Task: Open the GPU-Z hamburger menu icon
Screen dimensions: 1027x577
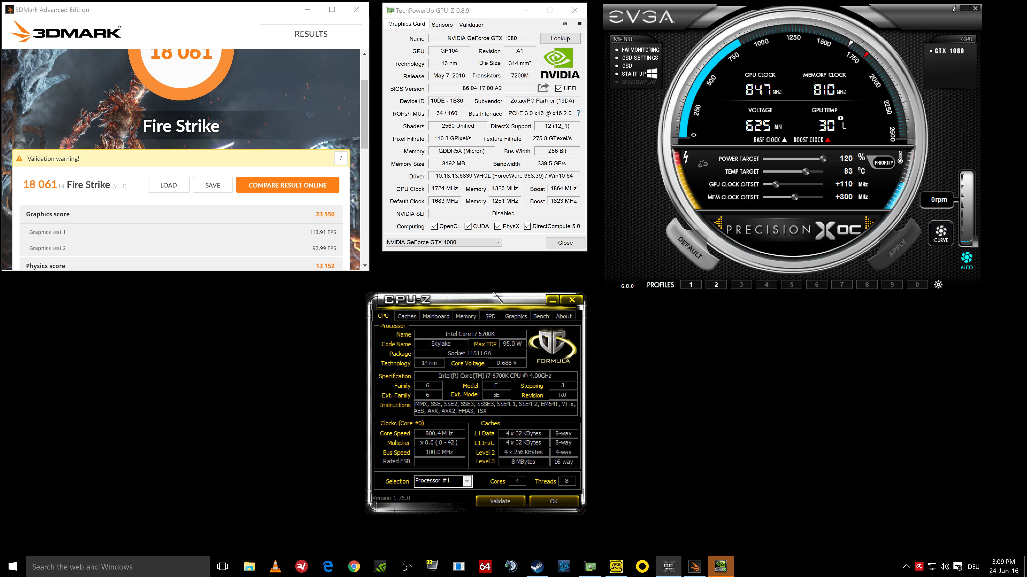Action: click(x=580, y=24)
